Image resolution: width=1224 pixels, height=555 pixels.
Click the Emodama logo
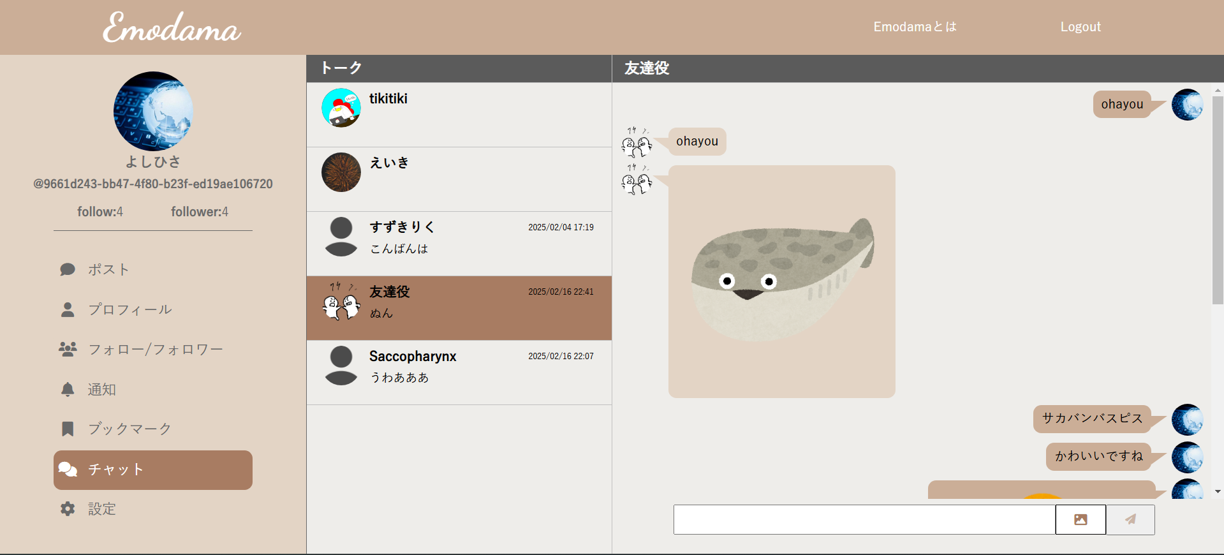[x=172, y=27]
